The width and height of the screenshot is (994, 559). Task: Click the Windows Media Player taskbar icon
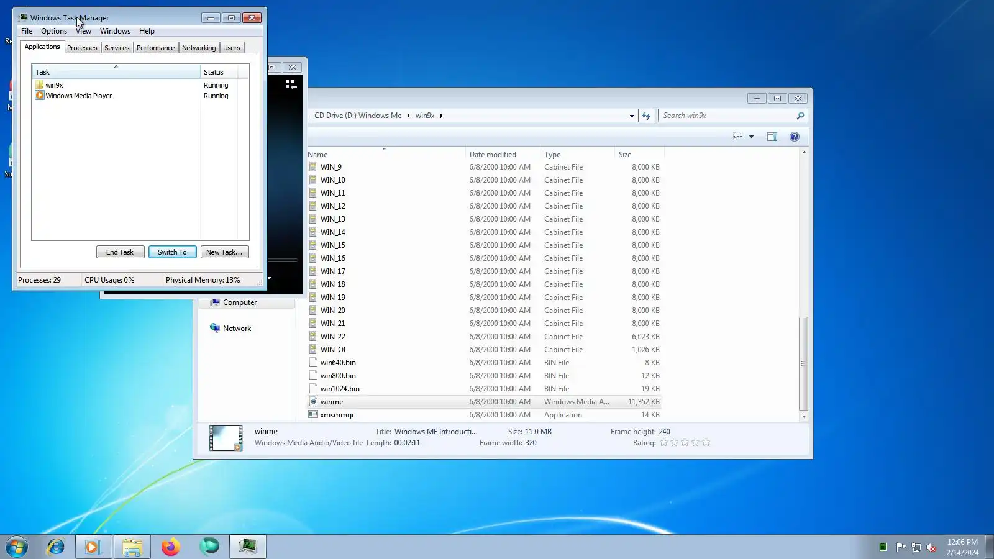point(93,547)
